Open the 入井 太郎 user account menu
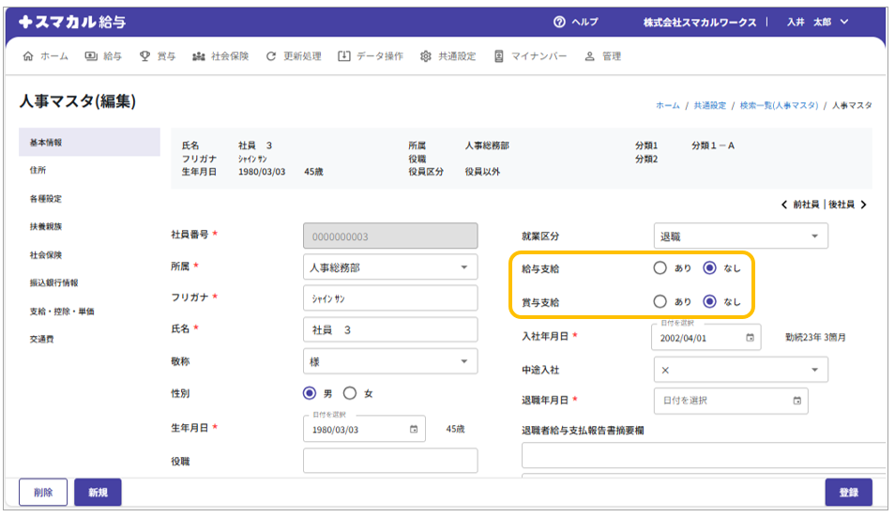 (x=817, y=22)
